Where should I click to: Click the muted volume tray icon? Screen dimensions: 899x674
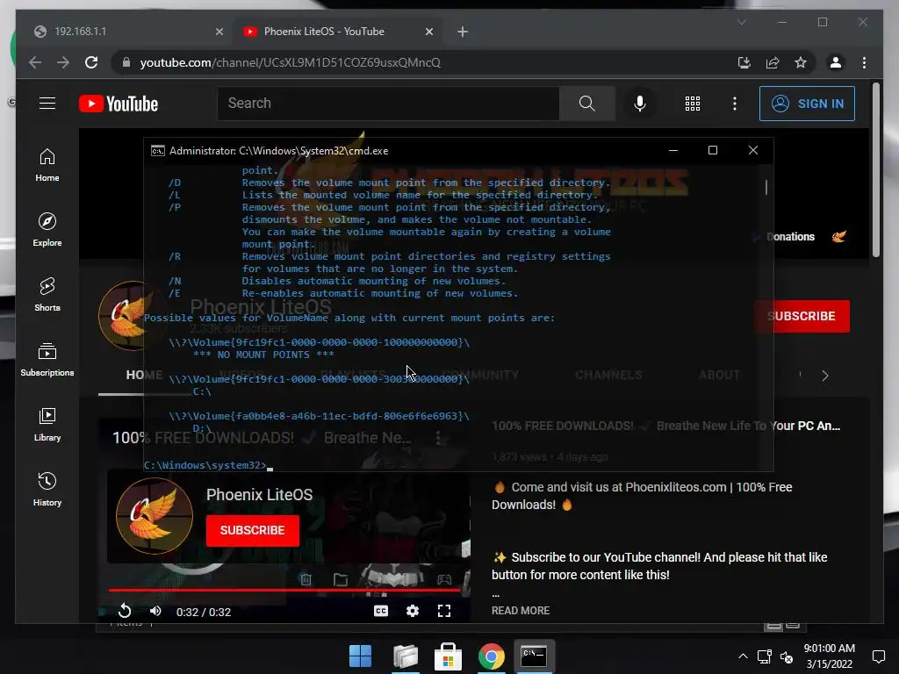point(787,656)
